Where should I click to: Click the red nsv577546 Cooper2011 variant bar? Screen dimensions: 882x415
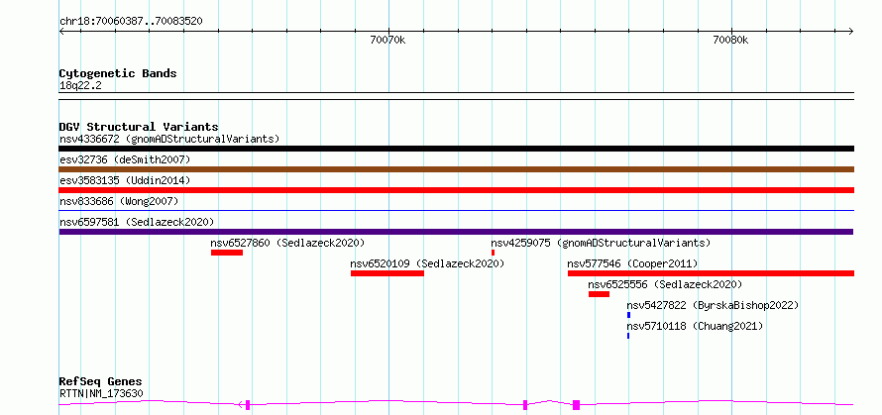click(711, 273)
